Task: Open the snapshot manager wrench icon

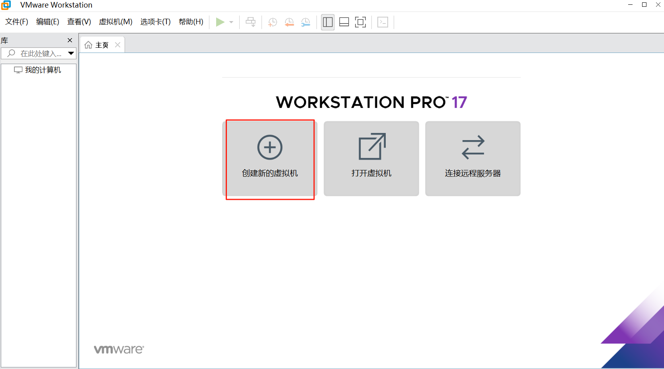Action: (306, 22)
